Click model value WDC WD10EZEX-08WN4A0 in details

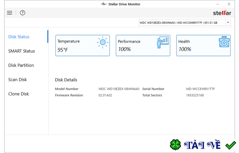(x=119, y=89)
